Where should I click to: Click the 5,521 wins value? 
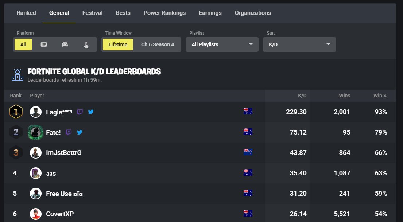(x=342, y=214)
